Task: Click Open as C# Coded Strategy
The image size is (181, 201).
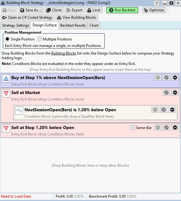Action: (x=28, y=17)
